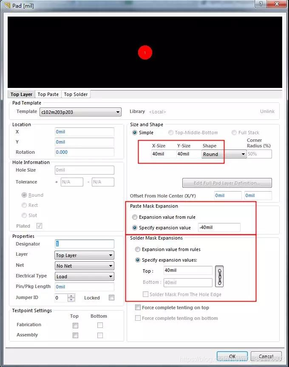
Task: Enable Assembly Top testpoint checkbox
Action: (x=75, y=335)
